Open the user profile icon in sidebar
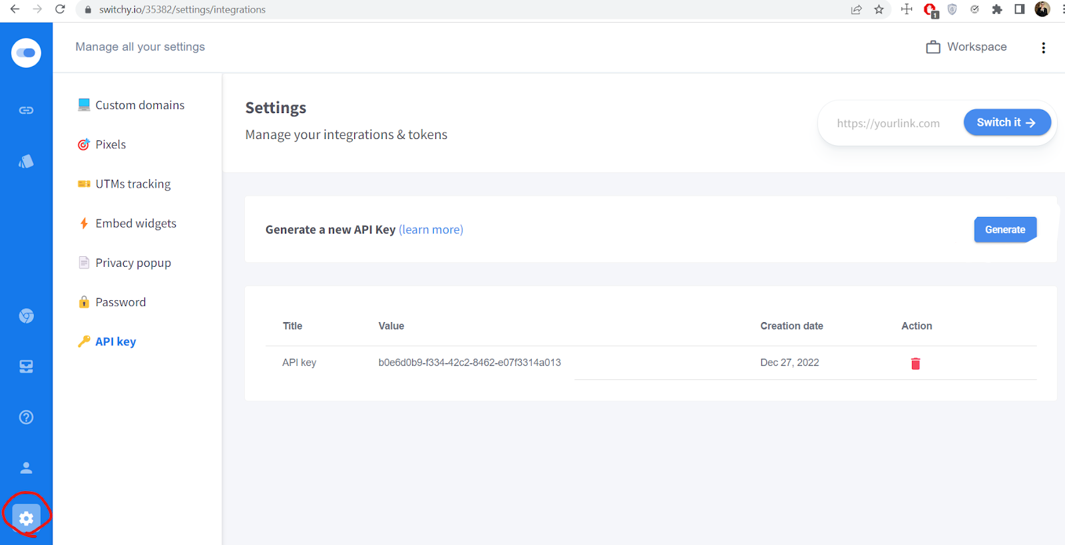1065x545 pixels. (x=26, y=468)
